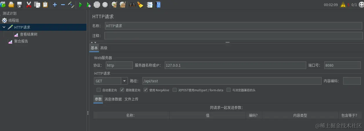The image size is (364, 131).
Task: Clear all results with double-broom icon
Action: coord(123,4)
